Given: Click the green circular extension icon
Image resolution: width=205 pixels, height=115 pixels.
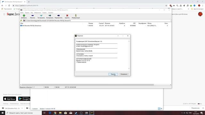Looking at the screenshot, I should (x=191, y=6).
